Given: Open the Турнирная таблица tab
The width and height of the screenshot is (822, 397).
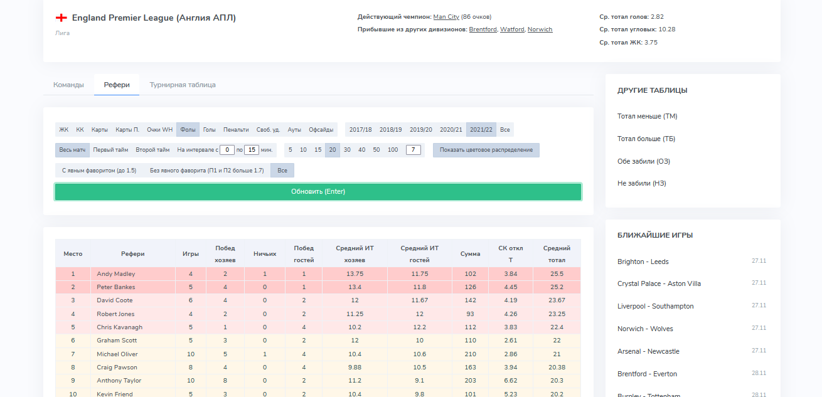Looking at the screenshot, I should click(183, 85).
